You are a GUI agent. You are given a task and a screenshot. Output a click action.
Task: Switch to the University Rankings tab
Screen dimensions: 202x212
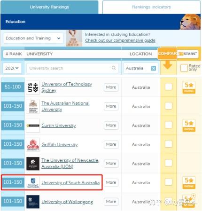pos(49,7)
